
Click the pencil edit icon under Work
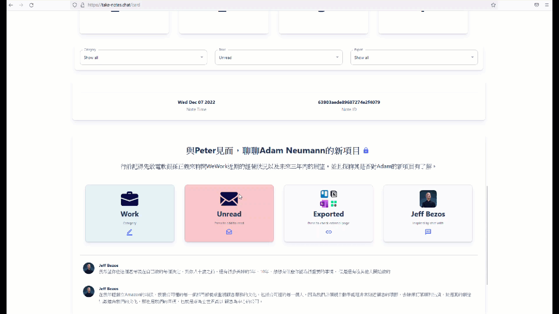click(x=129, y=232)
